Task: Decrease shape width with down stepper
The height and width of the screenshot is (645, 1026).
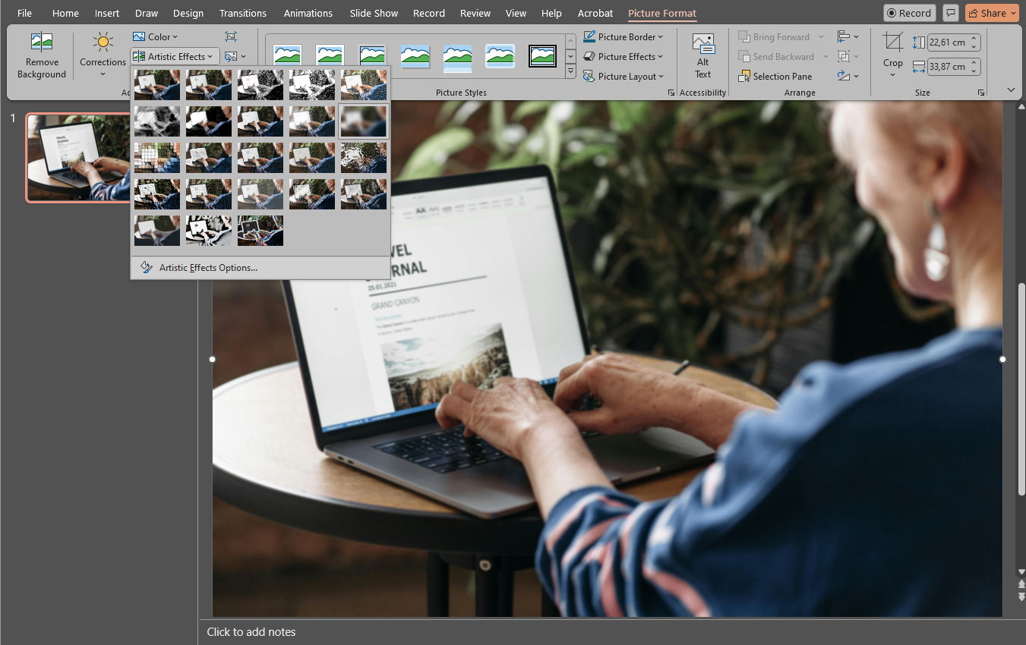Action: [975, 71]
